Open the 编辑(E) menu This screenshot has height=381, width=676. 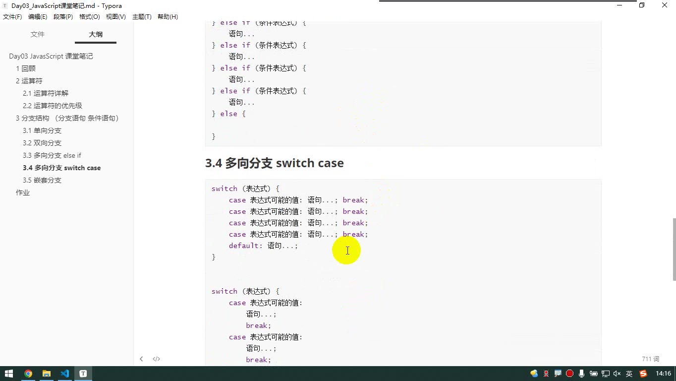pyautogui.click(x=38, y=17)
